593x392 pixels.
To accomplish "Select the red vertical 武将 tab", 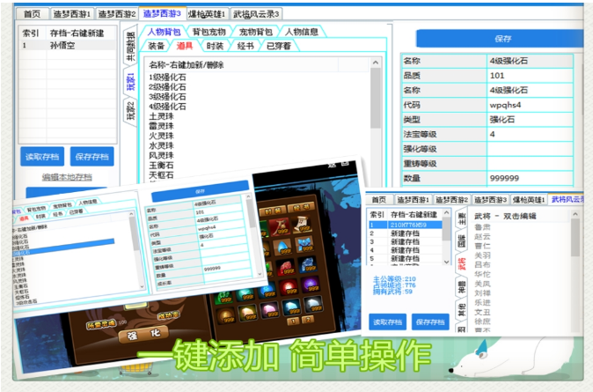I will pos(462,263).
